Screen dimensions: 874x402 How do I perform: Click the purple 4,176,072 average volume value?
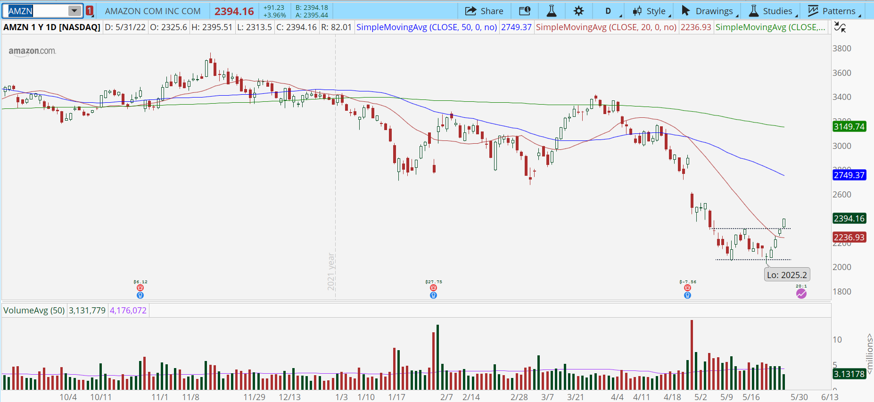pos(128,311)
